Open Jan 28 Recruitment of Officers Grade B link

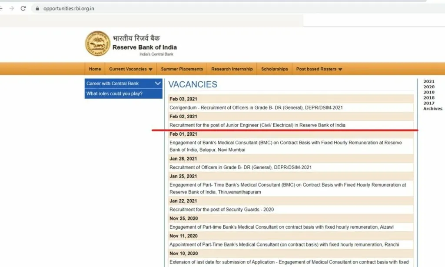[240, 167]
